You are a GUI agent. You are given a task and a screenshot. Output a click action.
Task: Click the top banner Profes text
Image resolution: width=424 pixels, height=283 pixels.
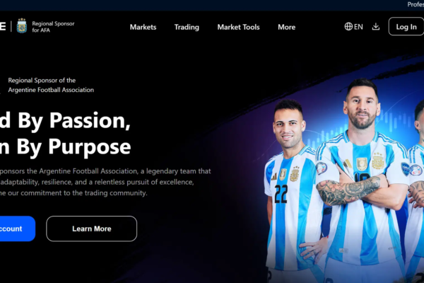tap(416, 4)
